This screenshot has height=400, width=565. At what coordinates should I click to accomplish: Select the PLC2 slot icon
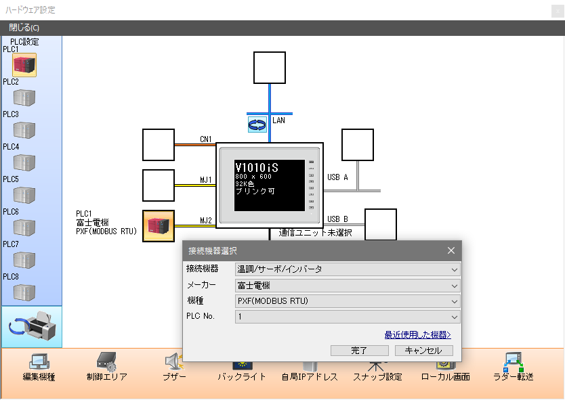coord(24,97)
